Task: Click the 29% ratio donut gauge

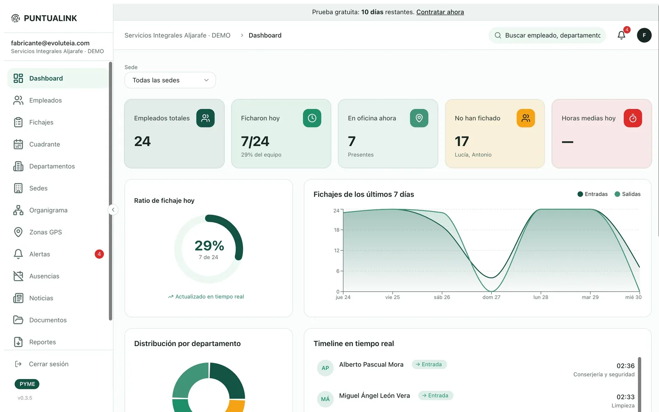Action: point(209,249)
